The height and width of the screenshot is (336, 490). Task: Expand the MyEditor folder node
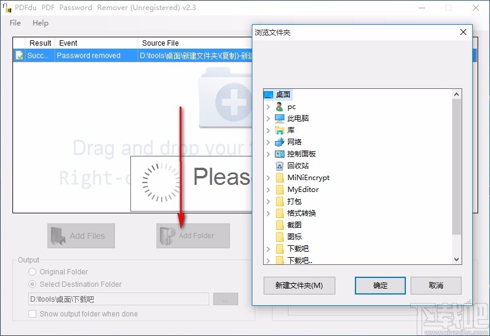[268, 190]
